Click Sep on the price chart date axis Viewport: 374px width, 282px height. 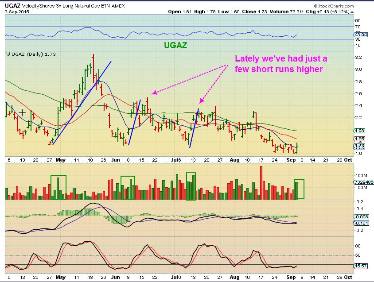pyautogui.click(x=291, y=160)
